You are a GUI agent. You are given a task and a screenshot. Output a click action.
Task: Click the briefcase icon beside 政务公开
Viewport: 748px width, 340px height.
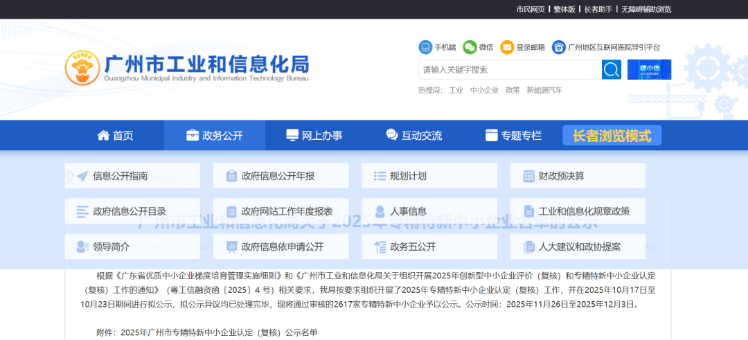click(193, 136)
